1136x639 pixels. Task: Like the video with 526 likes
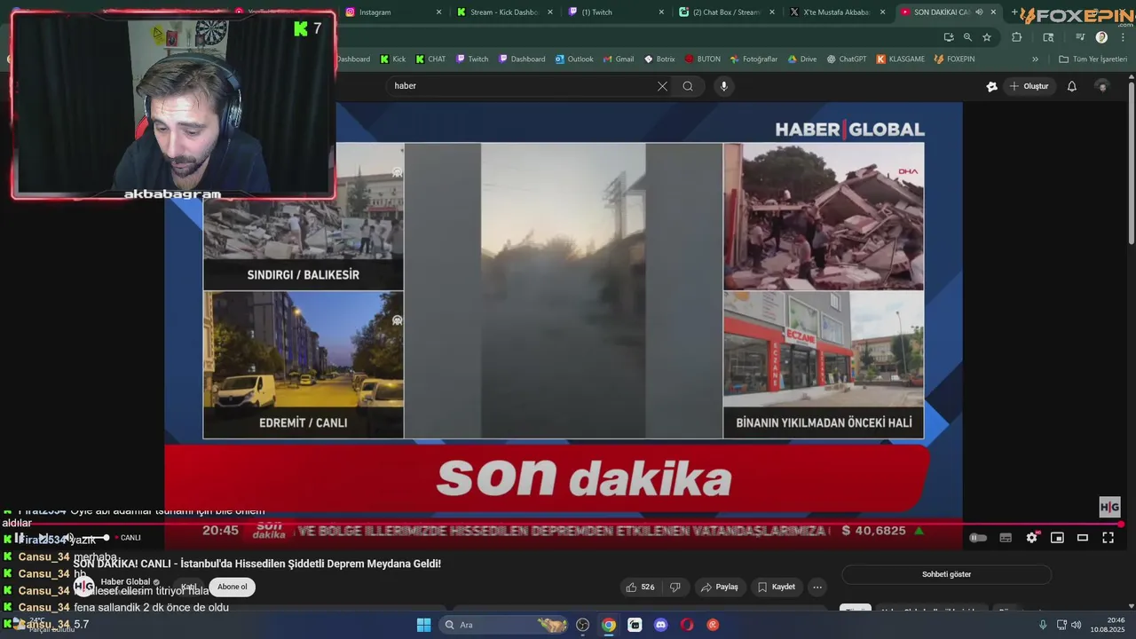(640, 587)
